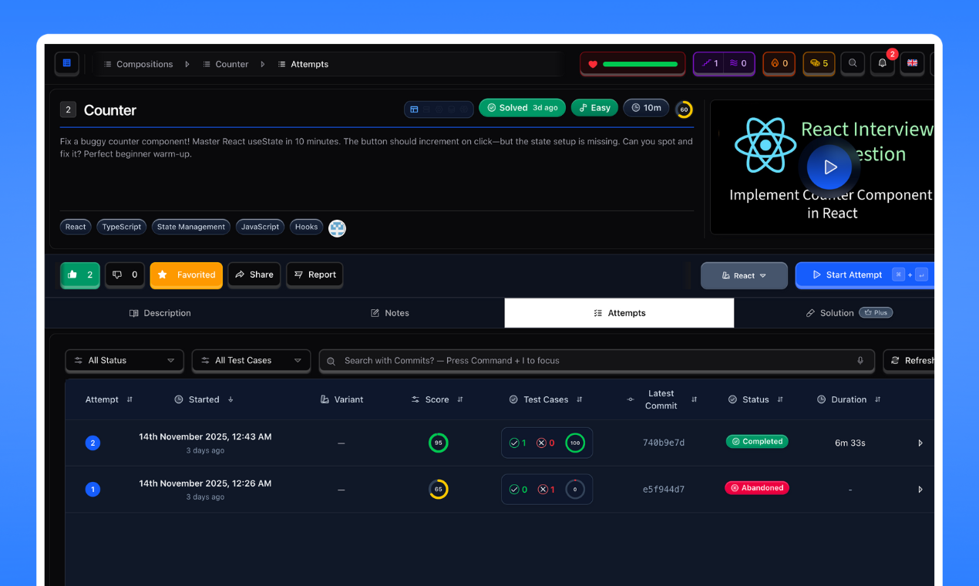Click the Easy difficulty badge
979x586 pixels.
(x=594, y=108)
